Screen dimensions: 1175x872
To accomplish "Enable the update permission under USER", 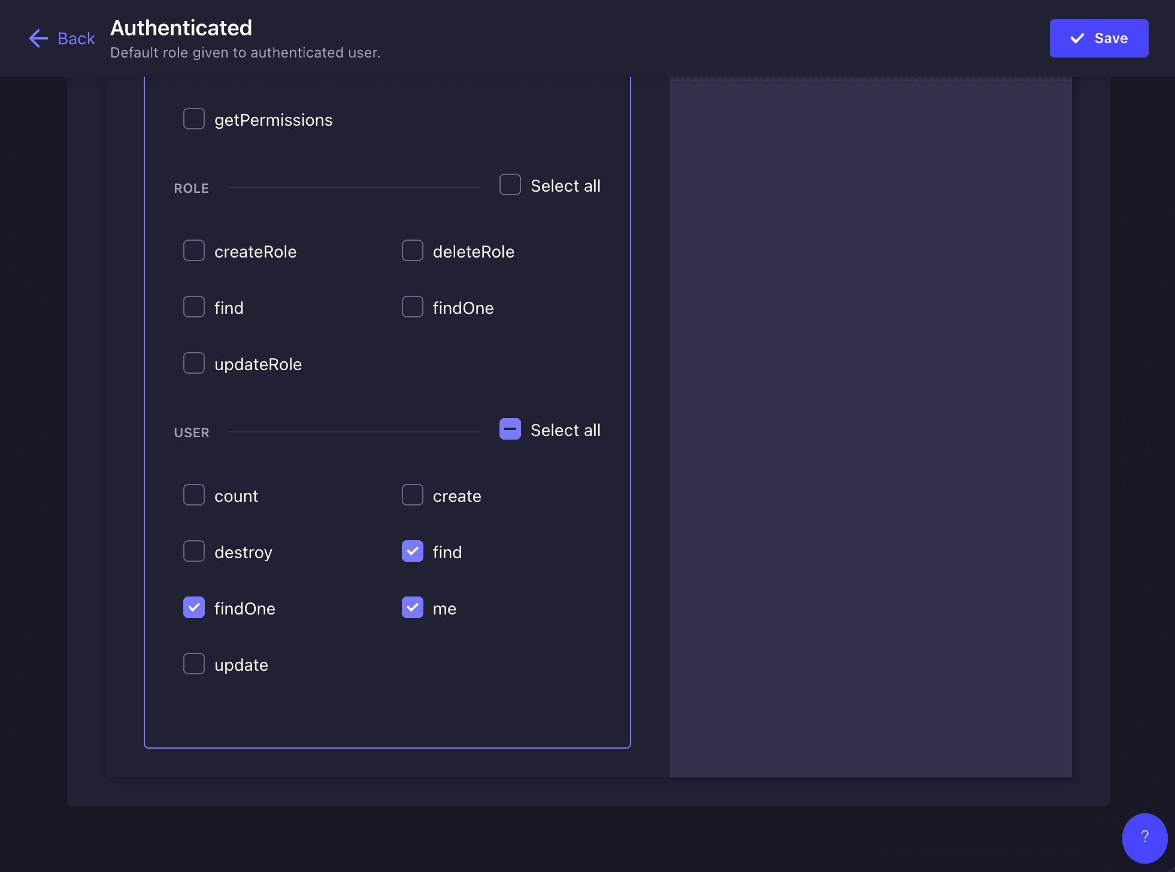I will pyautogui.click(x=194, y=664).
